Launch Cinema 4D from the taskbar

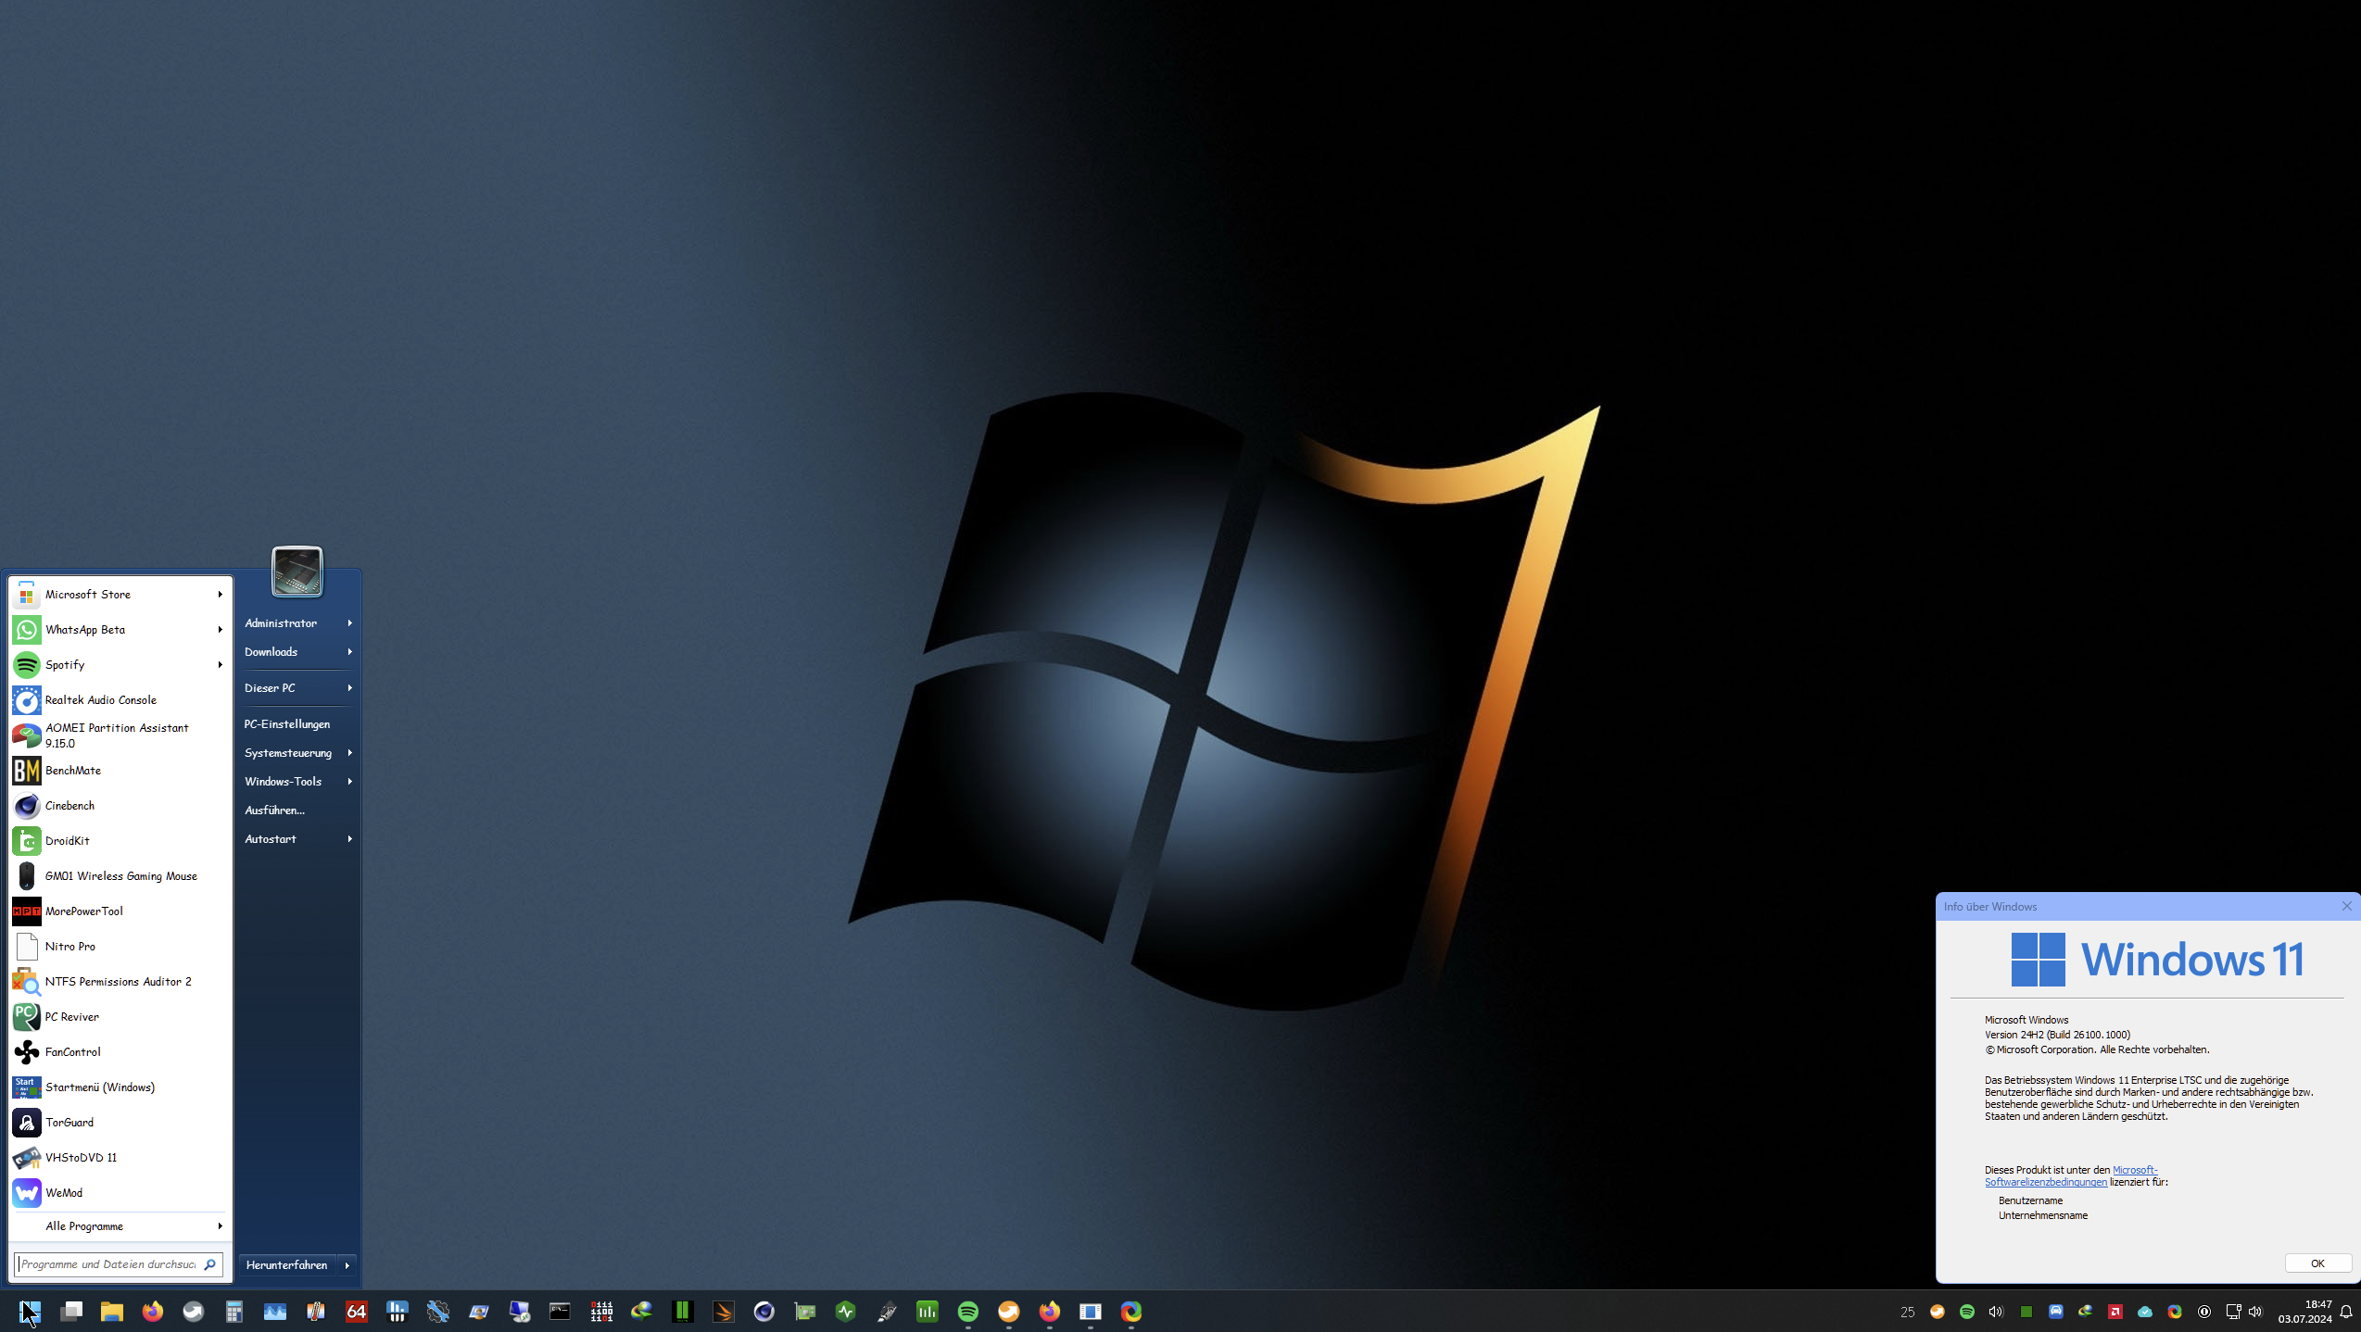[764, 1312]
